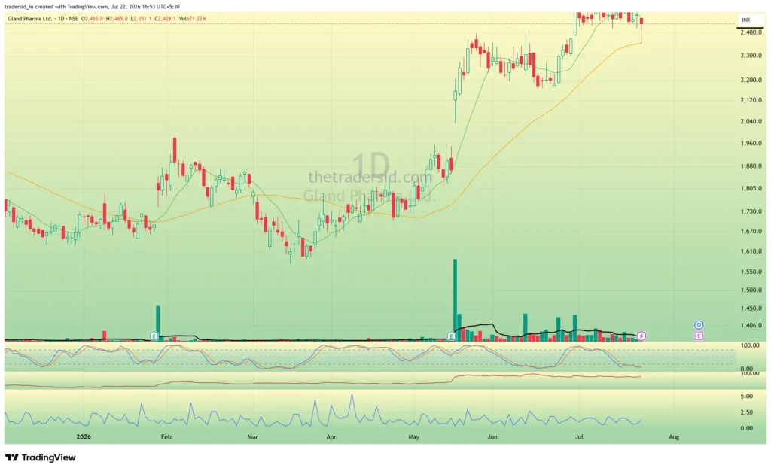771x471 pixels.
Task: Click the 1,500.0 price axis label
Action: click(x=751, y=290)
